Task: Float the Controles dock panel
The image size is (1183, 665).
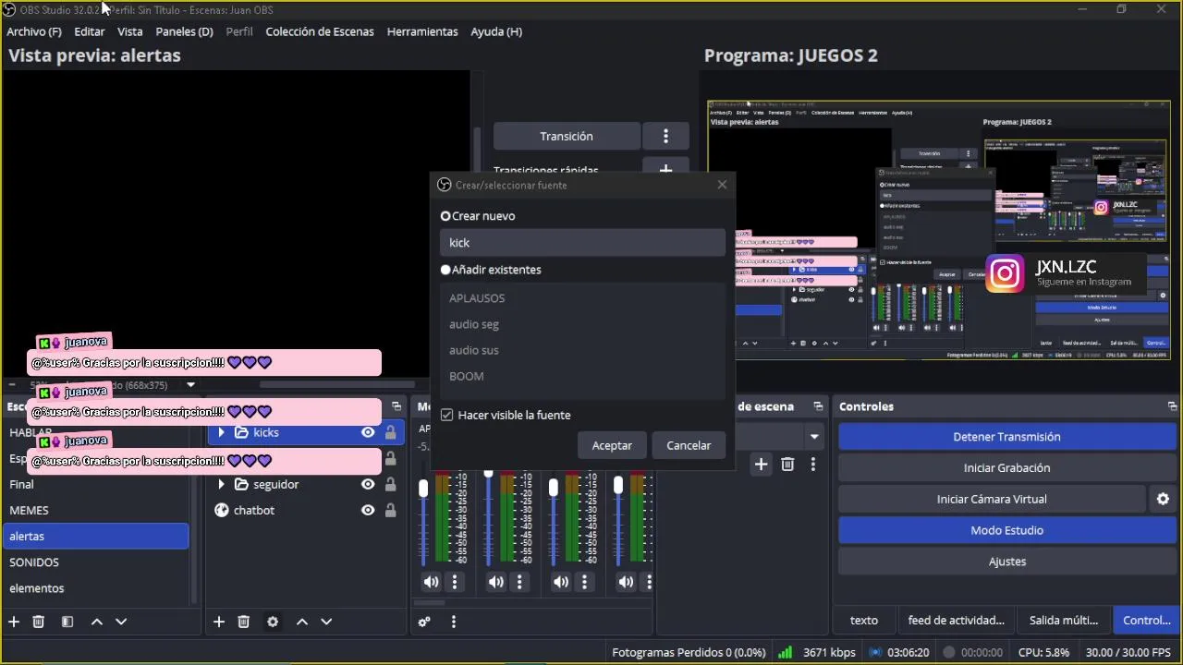Action: pos(1172,406)
